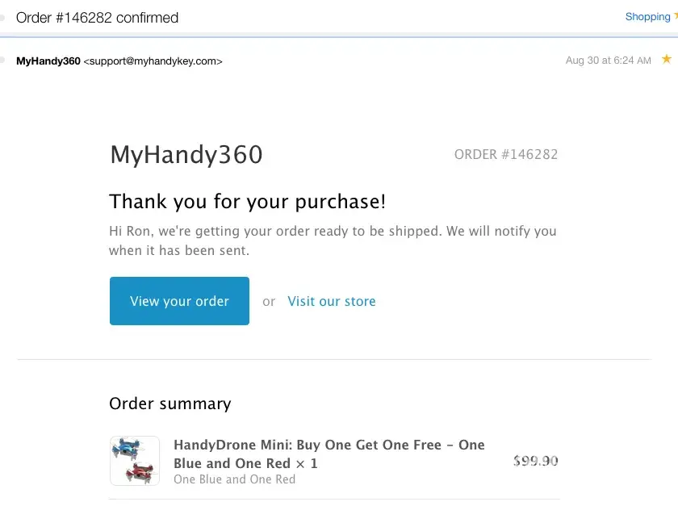Click the gray dot beside the subject
Image resolution: width=678 pixels, height=506 pixels.
tap(3, 17)
